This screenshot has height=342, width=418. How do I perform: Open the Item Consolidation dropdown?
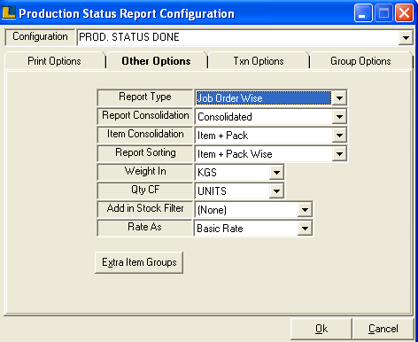(x=339, y=136)
